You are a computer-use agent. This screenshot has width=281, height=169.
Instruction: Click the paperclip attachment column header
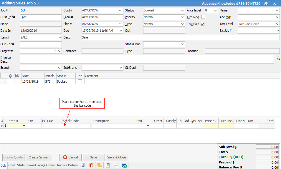(x=11, y=76)
